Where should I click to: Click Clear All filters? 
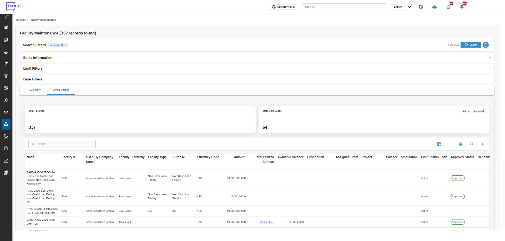[x=453, y=45]
